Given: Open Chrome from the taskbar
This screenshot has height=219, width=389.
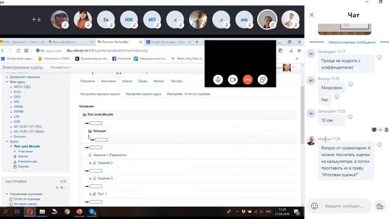Looking at the screenshot, I should click(67, 212).
